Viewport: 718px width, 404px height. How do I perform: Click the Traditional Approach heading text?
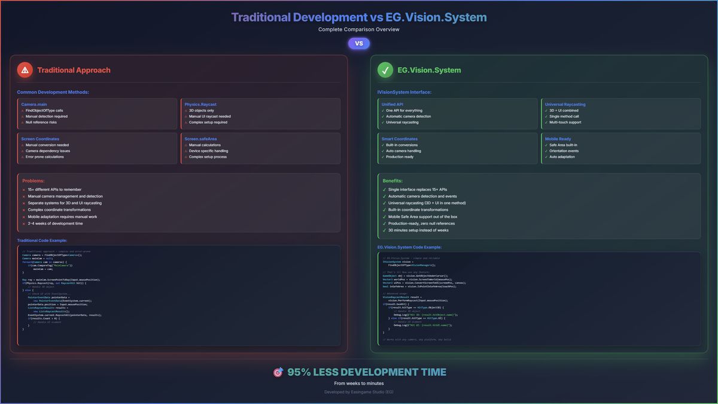(74, 70)
